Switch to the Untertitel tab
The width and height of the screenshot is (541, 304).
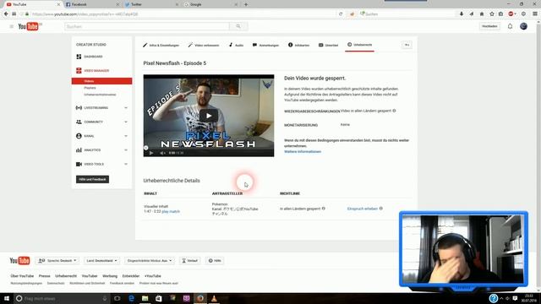(329, 45)
